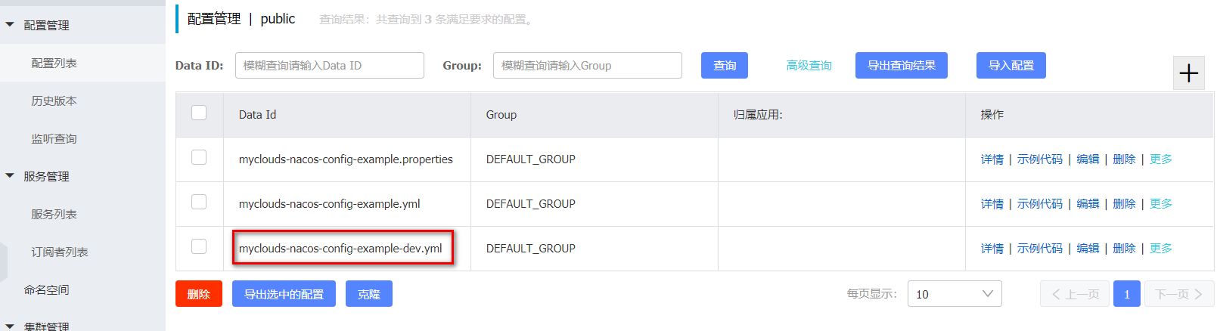The width and height of the screenshot is (1217, 331).
Task: Select checkbox for myclouds-nacos-config-example-dev.yml
Action: point(199,246)
